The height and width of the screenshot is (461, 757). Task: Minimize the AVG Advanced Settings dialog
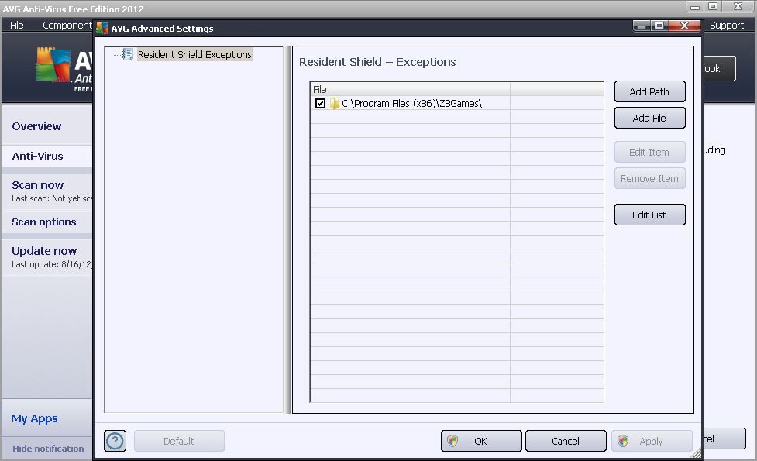[642, 26]
